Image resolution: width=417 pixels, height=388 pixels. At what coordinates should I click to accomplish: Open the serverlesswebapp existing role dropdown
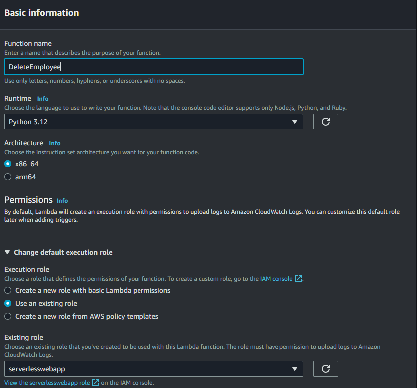click(x=154, y=369)
